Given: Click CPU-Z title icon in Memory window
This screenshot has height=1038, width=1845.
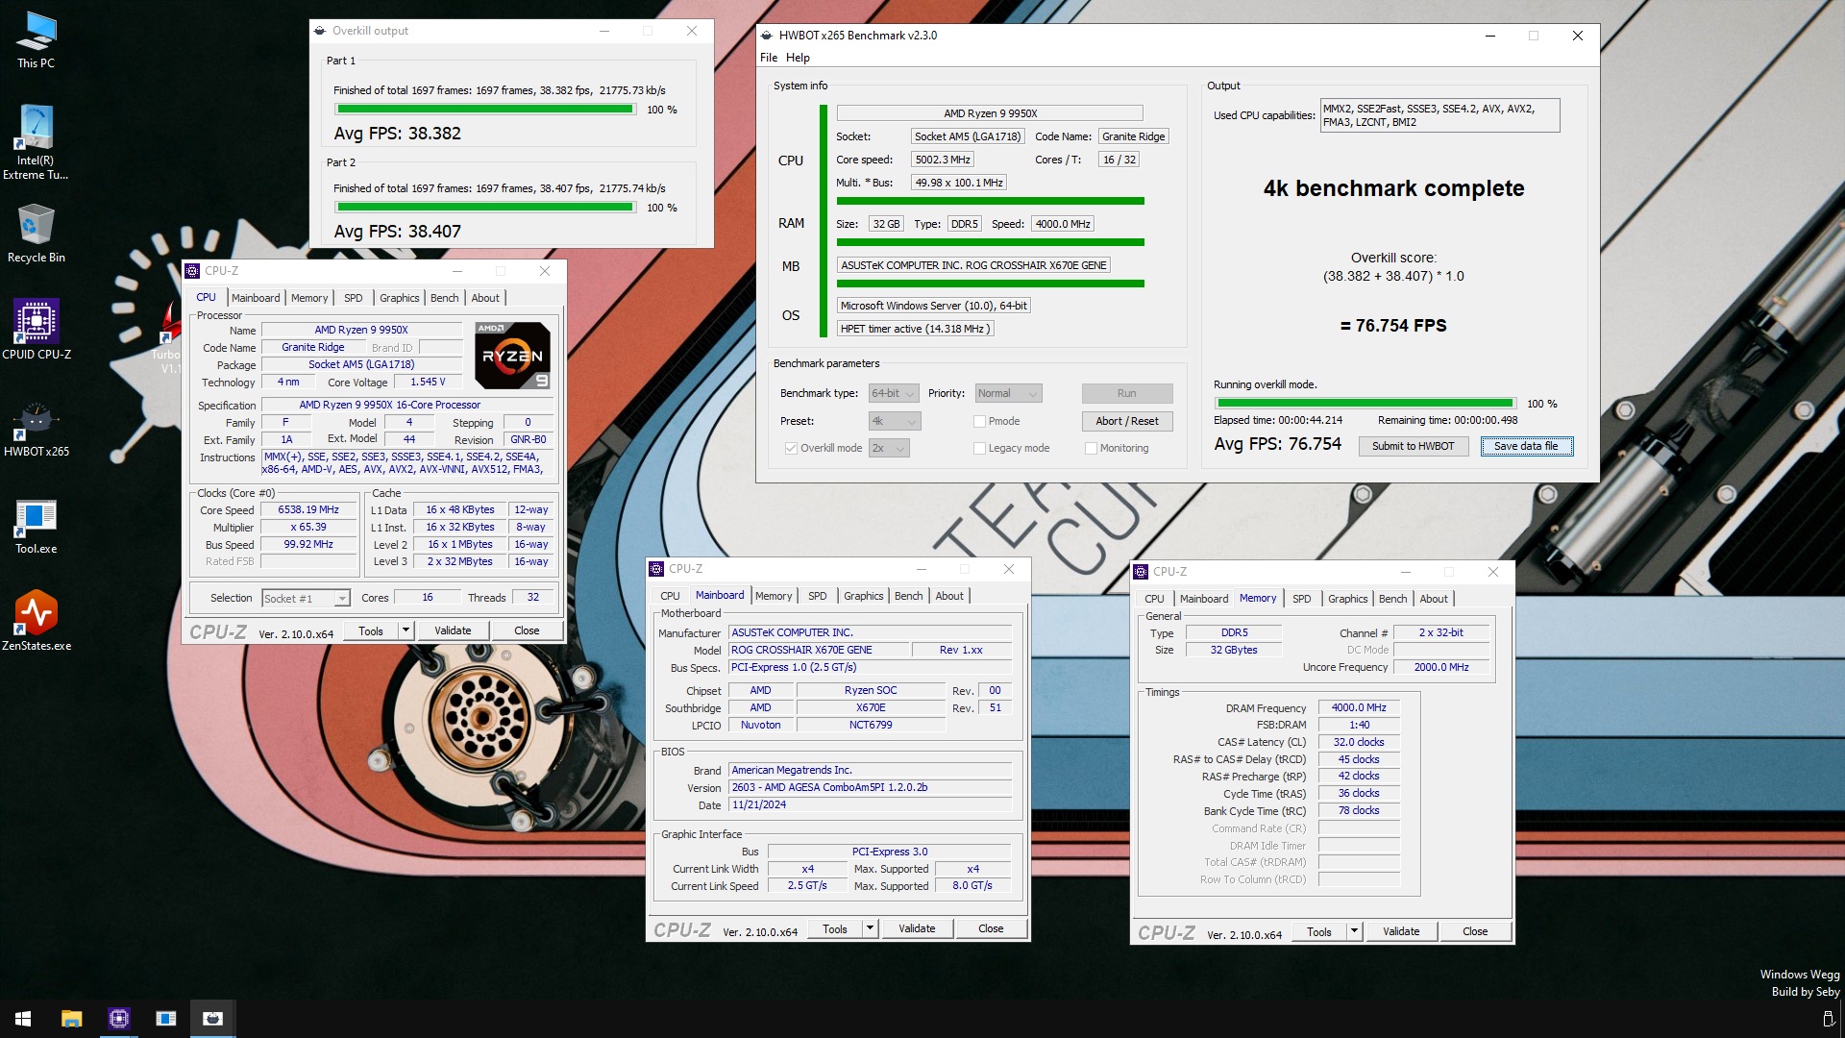Looking at the screenshot, I should tap(1141, 572).
